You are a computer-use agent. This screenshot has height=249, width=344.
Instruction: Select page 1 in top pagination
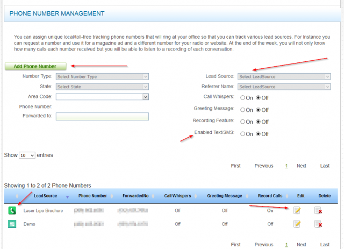(x=286, y=166)
